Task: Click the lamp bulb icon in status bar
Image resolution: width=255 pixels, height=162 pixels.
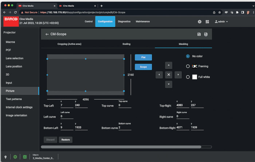Action: point(5,157)
